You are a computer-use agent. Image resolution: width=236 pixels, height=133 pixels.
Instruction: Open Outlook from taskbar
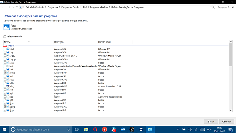coord(123,129)
